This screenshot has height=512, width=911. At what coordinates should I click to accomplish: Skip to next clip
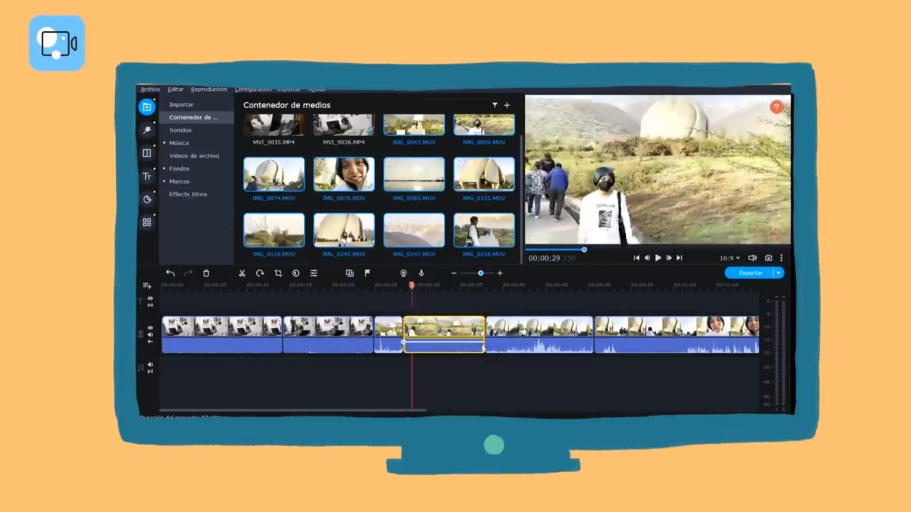click(x=679, y=258)
